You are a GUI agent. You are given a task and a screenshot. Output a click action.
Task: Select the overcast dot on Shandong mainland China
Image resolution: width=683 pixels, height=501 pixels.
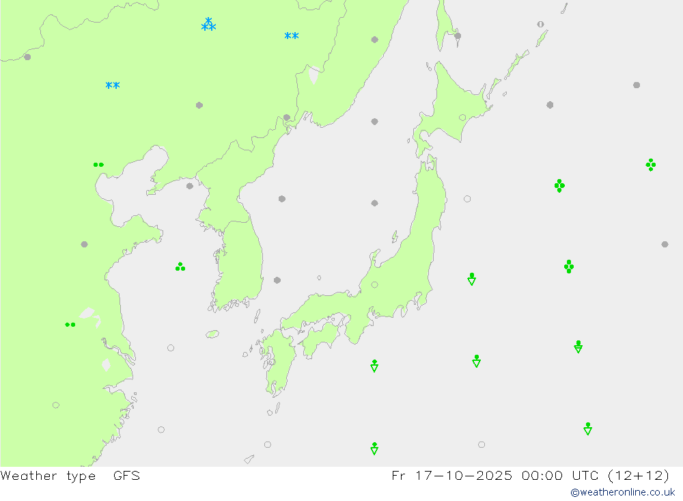pyautogui.click(x=85, y=245)
